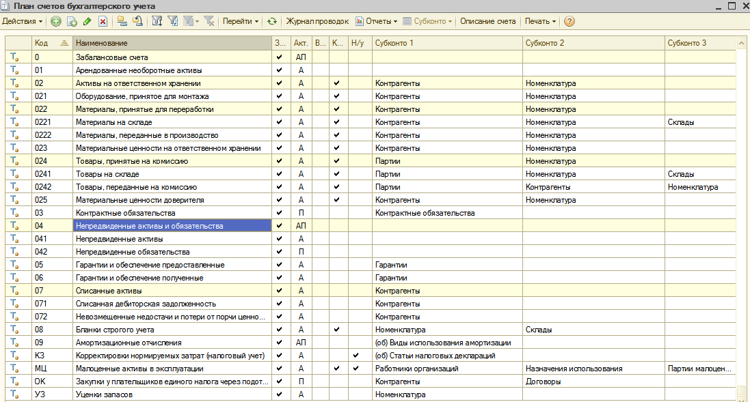Select the row Бланки строгого учета
750x402 pixels.
click(x=371, y=330)
